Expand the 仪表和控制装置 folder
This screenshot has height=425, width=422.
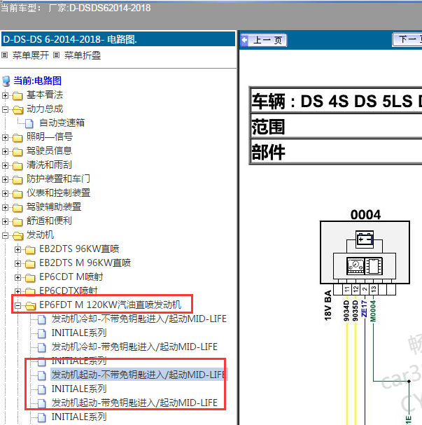5,193
